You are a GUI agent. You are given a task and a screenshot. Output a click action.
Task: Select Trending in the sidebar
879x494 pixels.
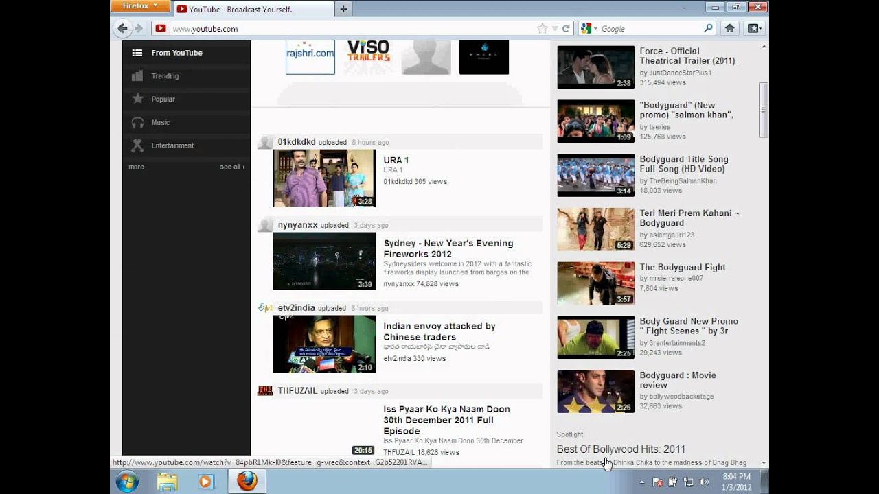[186, 76]
